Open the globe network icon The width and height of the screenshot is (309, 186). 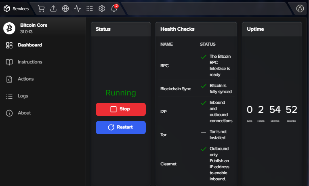[x=65, y=8]
